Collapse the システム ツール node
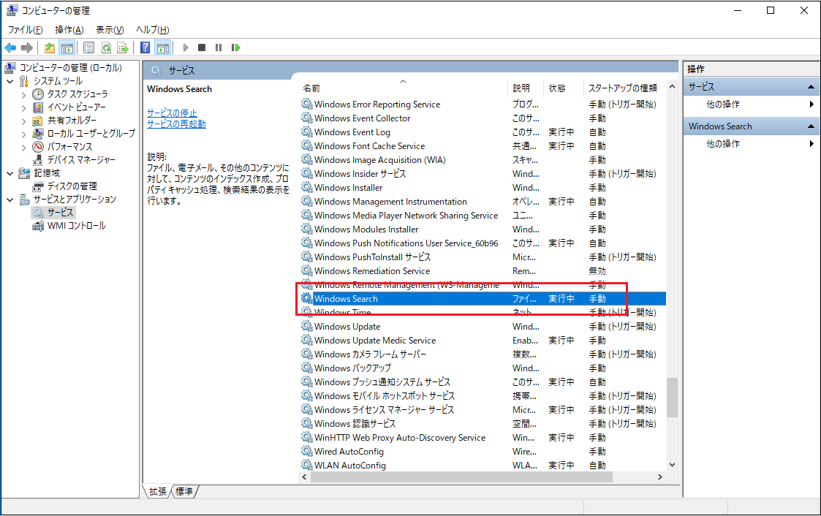This screenshot has width=821, height=516. [10, 81]
